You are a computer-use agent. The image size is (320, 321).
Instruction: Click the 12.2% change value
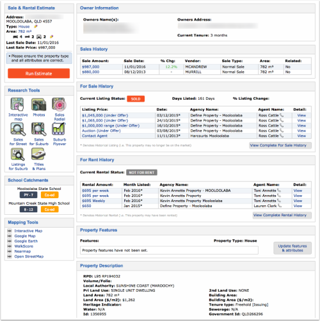click(x=172, y=67)
